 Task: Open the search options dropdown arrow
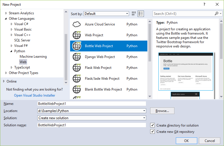click(x=221, y=14)
